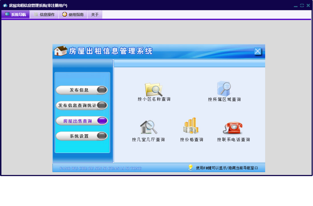Screen dimensions: 313x206
Task: Restore the main application window size
Action: point(302,5)
